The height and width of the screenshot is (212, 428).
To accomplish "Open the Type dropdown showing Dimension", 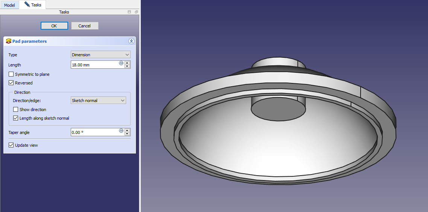I will point(101,55).
